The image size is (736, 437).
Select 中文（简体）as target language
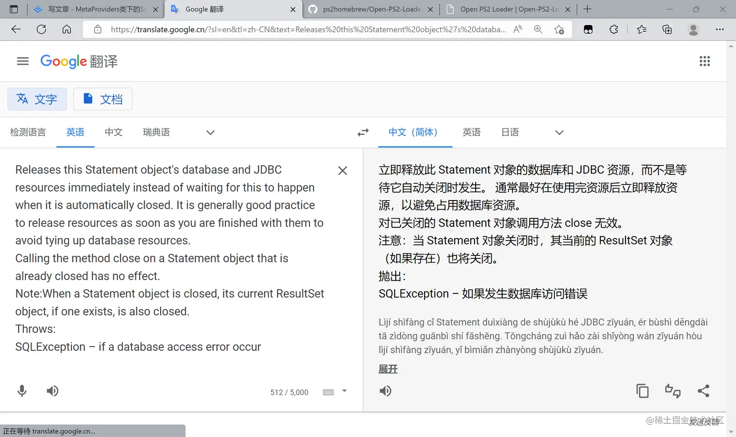click(x=415, y=132)
